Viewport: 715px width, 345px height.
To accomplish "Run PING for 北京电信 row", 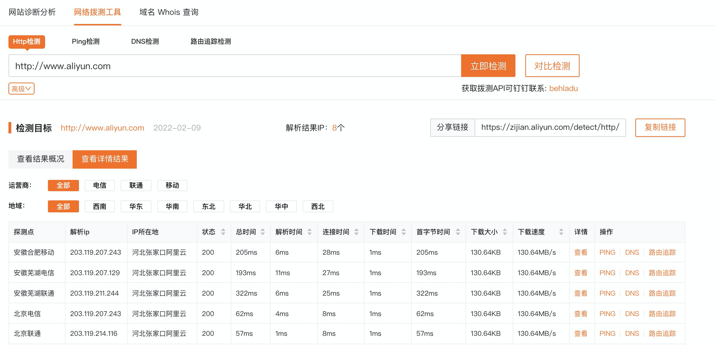I will (x=607, y=314).
